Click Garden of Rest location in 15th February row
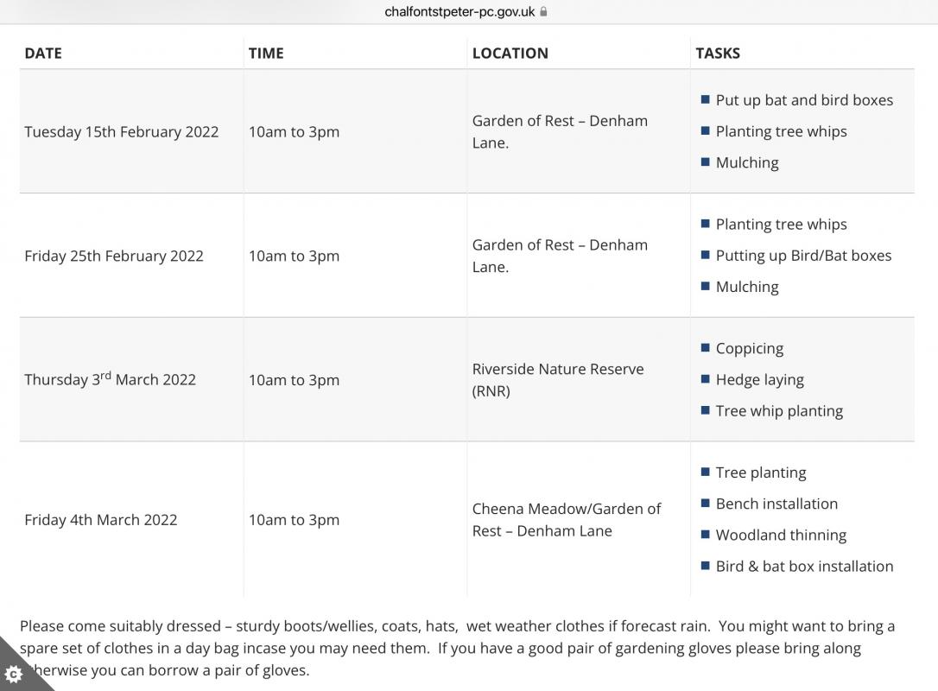The width and height of the screenshot is (938, 691). (560, 131)
